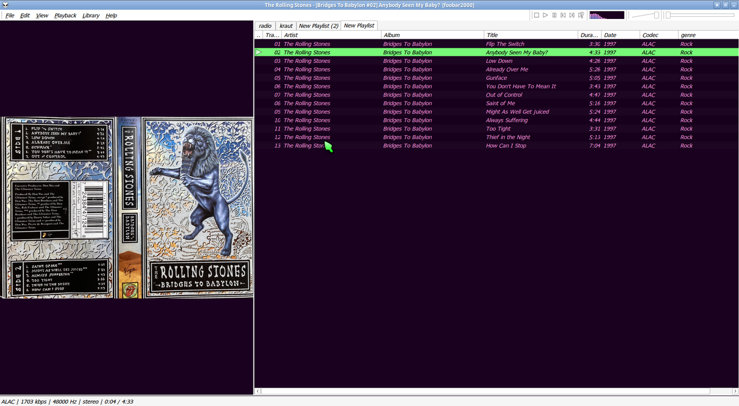Select track Already Over Me
The width and height of the screenshot is (739, 406).
point(496,69)
